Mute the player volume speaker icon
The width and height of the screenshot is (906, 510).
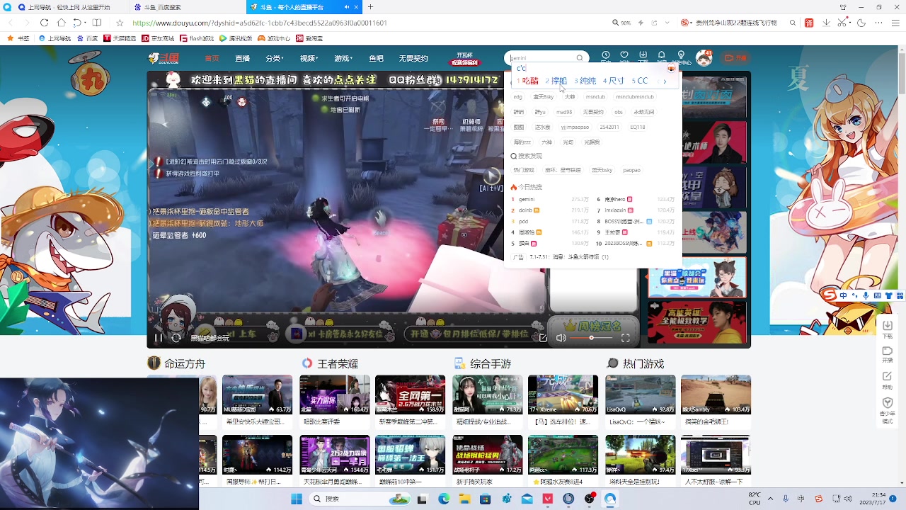tap(561, 338)
